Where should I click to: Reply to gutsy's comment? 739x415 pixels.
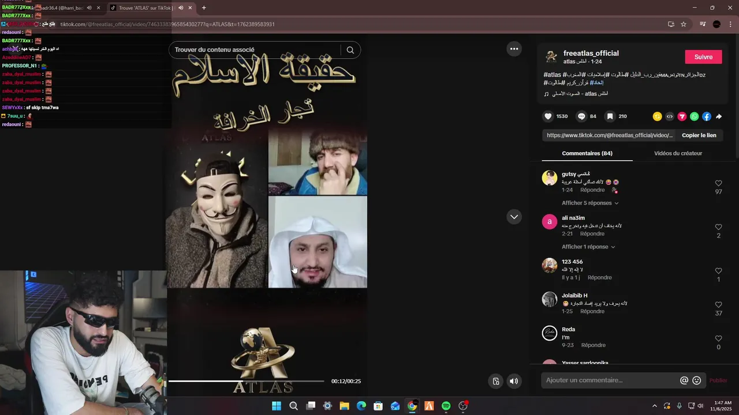click(592, 190)
